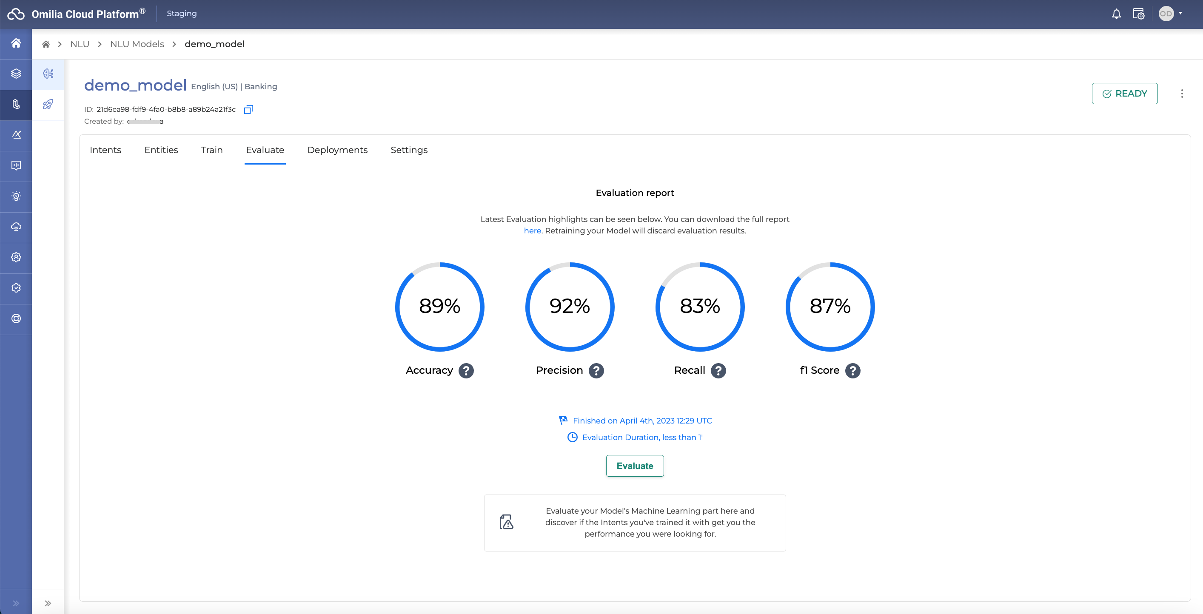Click the f1 Score help icon
The height and width of the screenshot is (614, 1203).
click(x=853, y=371)
